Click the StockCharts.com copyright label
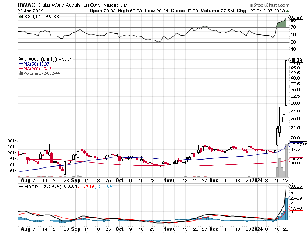The height and width of the screenshot is (233, 307). [x=269, y=5]
